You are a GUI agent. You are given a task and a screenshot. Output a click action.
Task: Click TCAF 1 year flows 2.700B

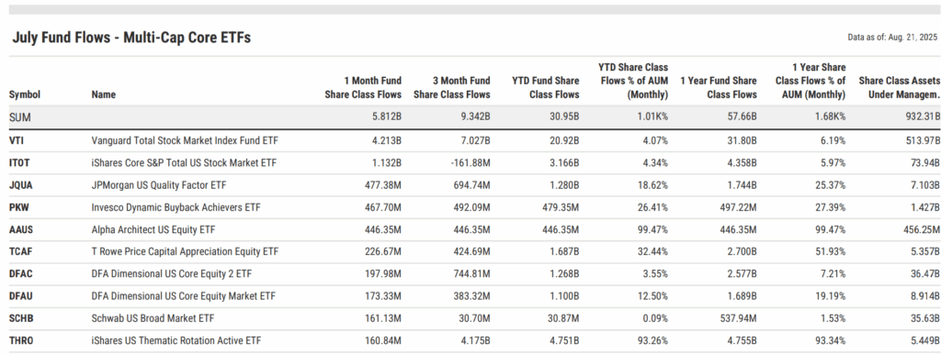pos(742,251)
